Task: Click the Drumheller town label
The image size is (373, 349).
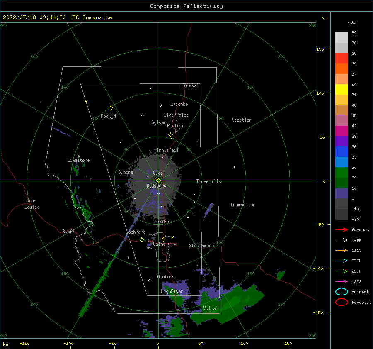Action: pyautogui.click(x=243, y=205)
